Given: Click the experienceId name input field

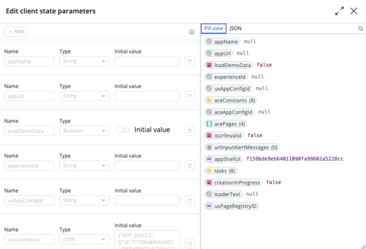Looking at the screenshot, I should tap(29, 166).
